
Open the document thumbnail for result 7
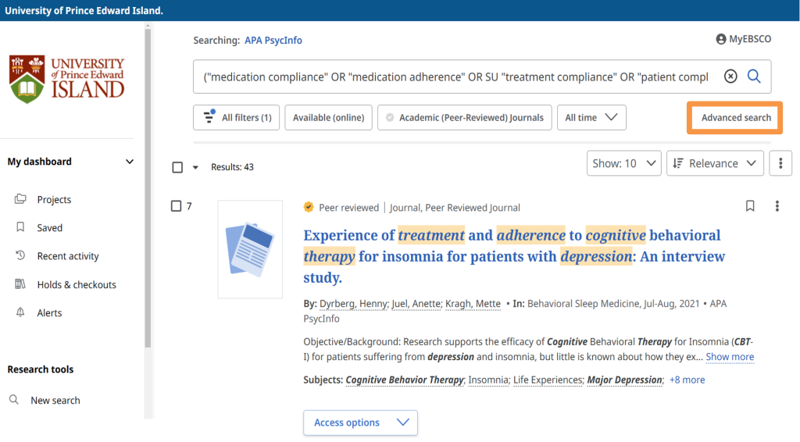click(x=250, y=249)
